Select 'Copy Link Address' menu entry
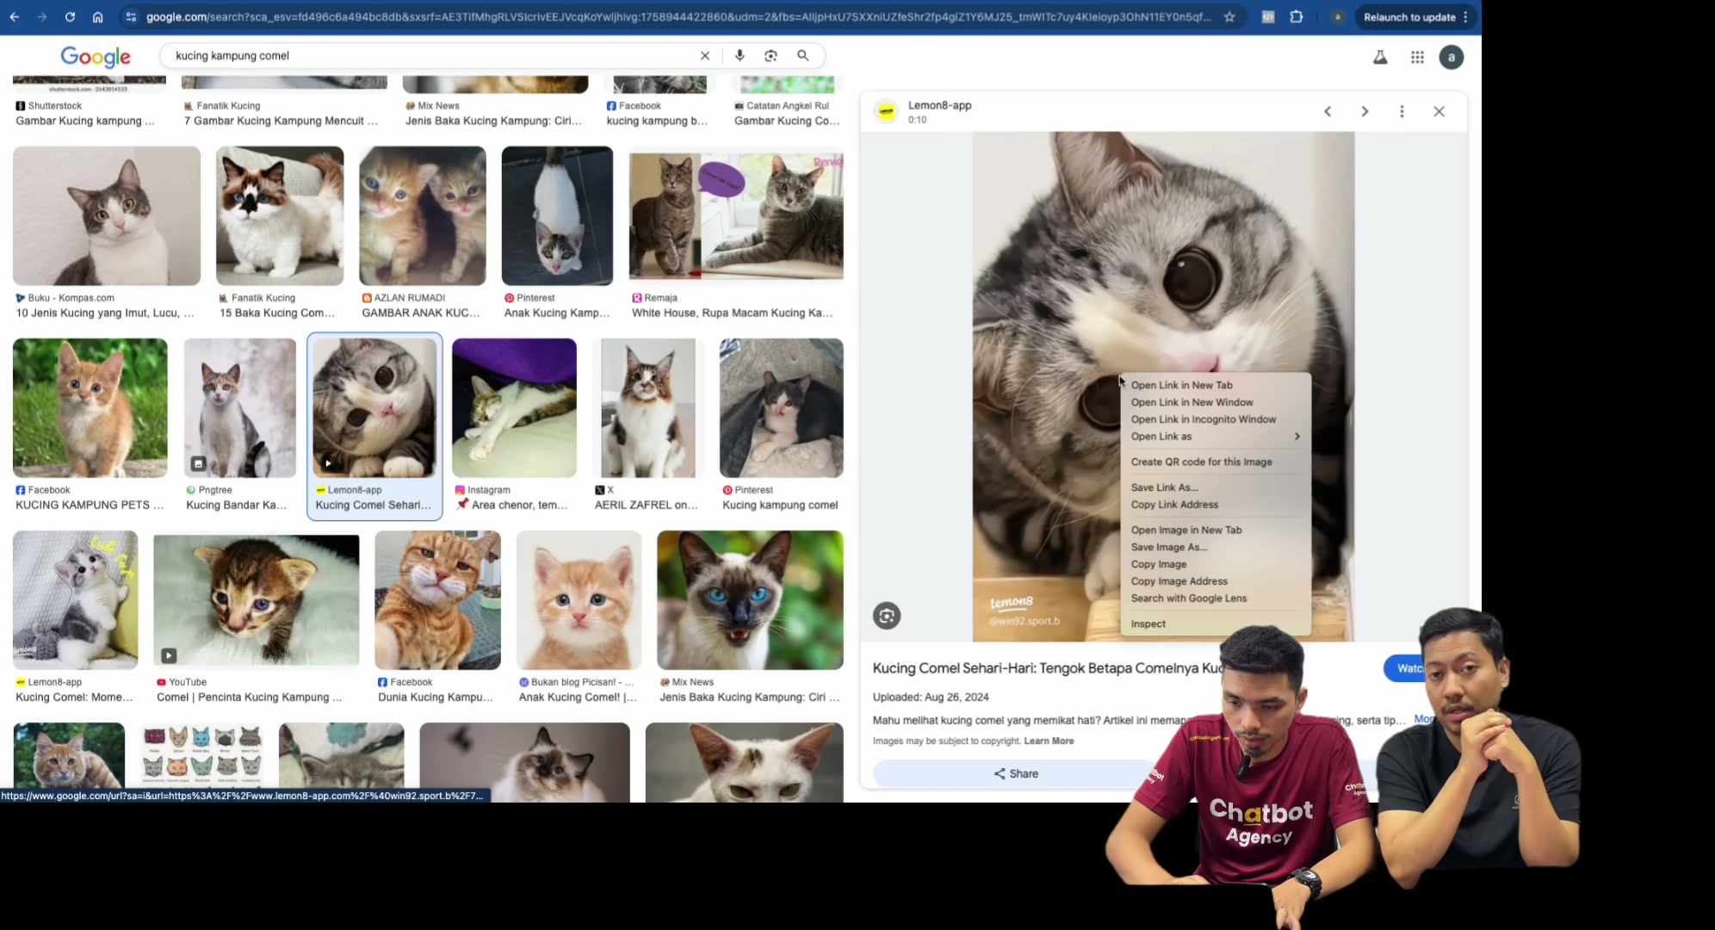 click(1215, 505)
